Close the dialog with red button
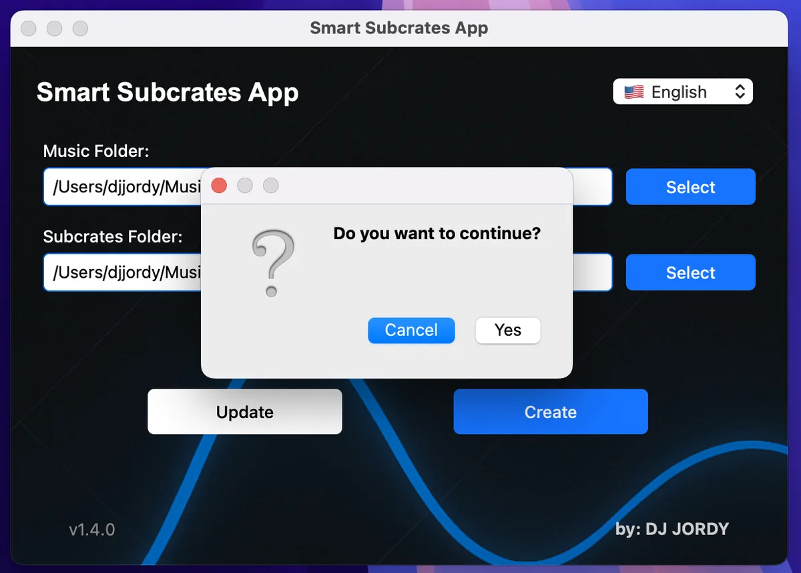The height and width of the screenshot is (573, 801). [219, 186]
